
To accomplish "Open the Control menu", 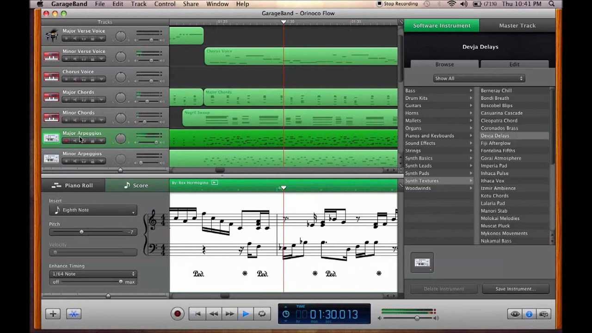I will click(x=165, y=4).
